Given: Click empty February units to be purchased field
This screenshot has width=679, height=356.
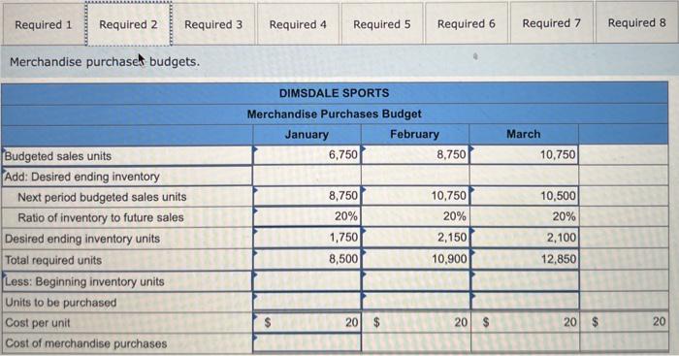Looking at the screenshot, I should point(415,302).
